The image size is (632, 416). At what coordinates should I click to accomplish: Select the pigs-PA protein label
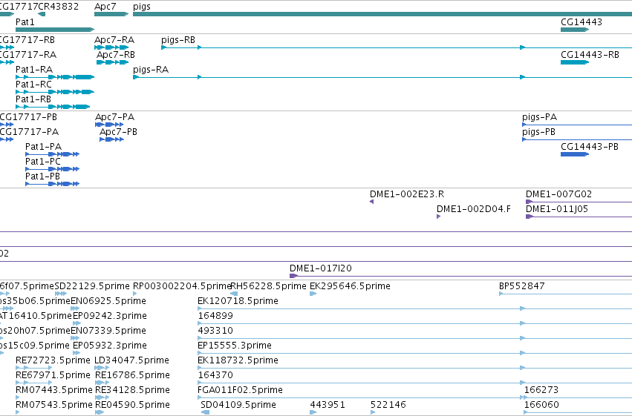(539, 117)
